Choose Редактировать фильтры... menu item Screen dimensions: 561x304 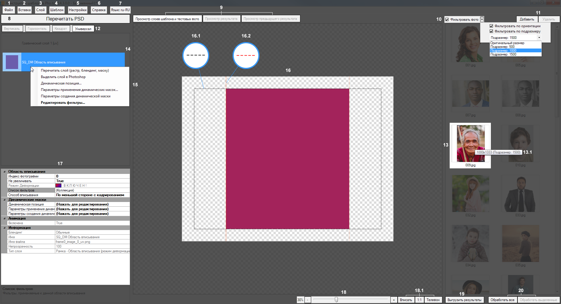click(80, 103)
